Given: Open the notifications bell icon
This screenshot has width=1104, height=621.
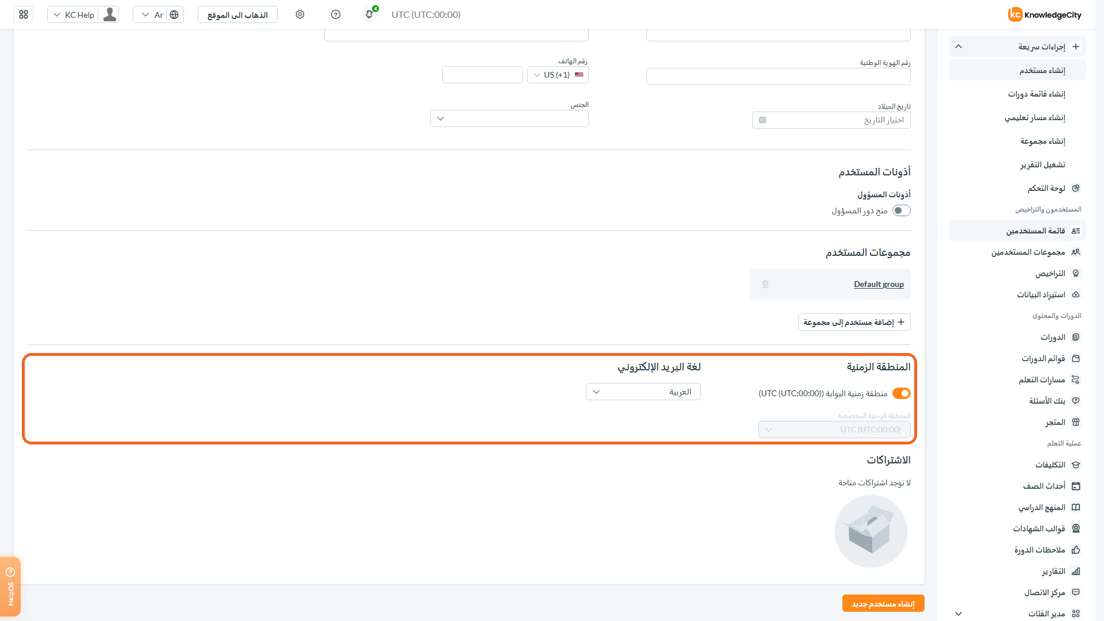Looking at the screenshot, I should tap(369, 14).
